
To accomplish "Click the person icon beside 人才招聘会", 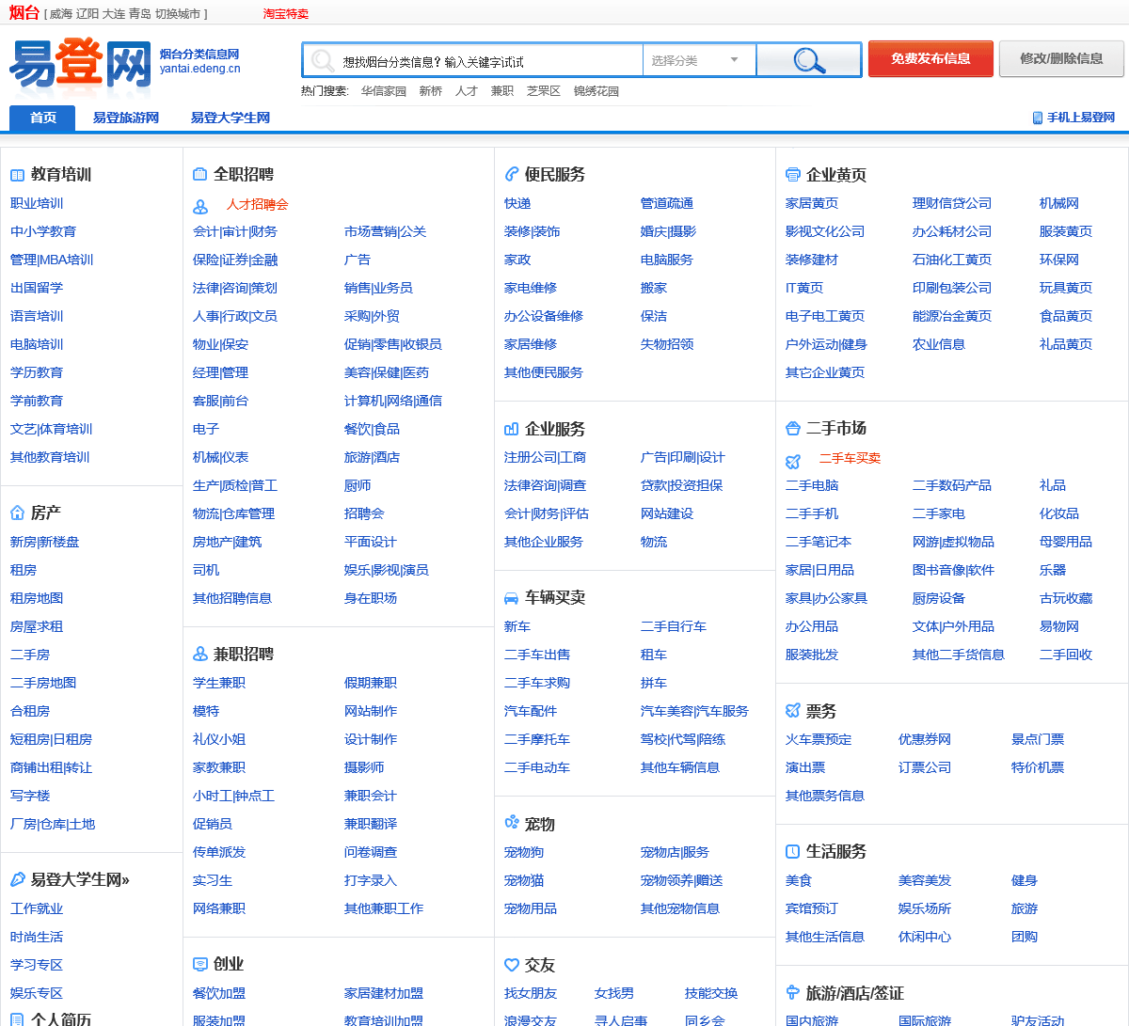I will [x=200, y=206].
